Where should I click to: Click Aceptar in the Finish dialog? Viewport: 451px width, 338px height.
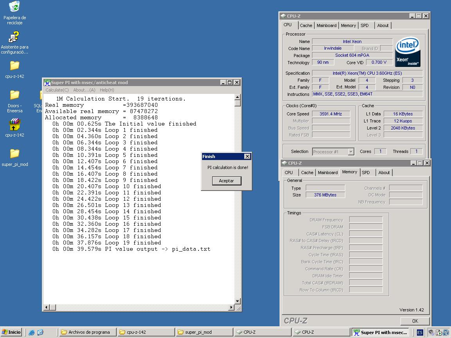[227, 181]
